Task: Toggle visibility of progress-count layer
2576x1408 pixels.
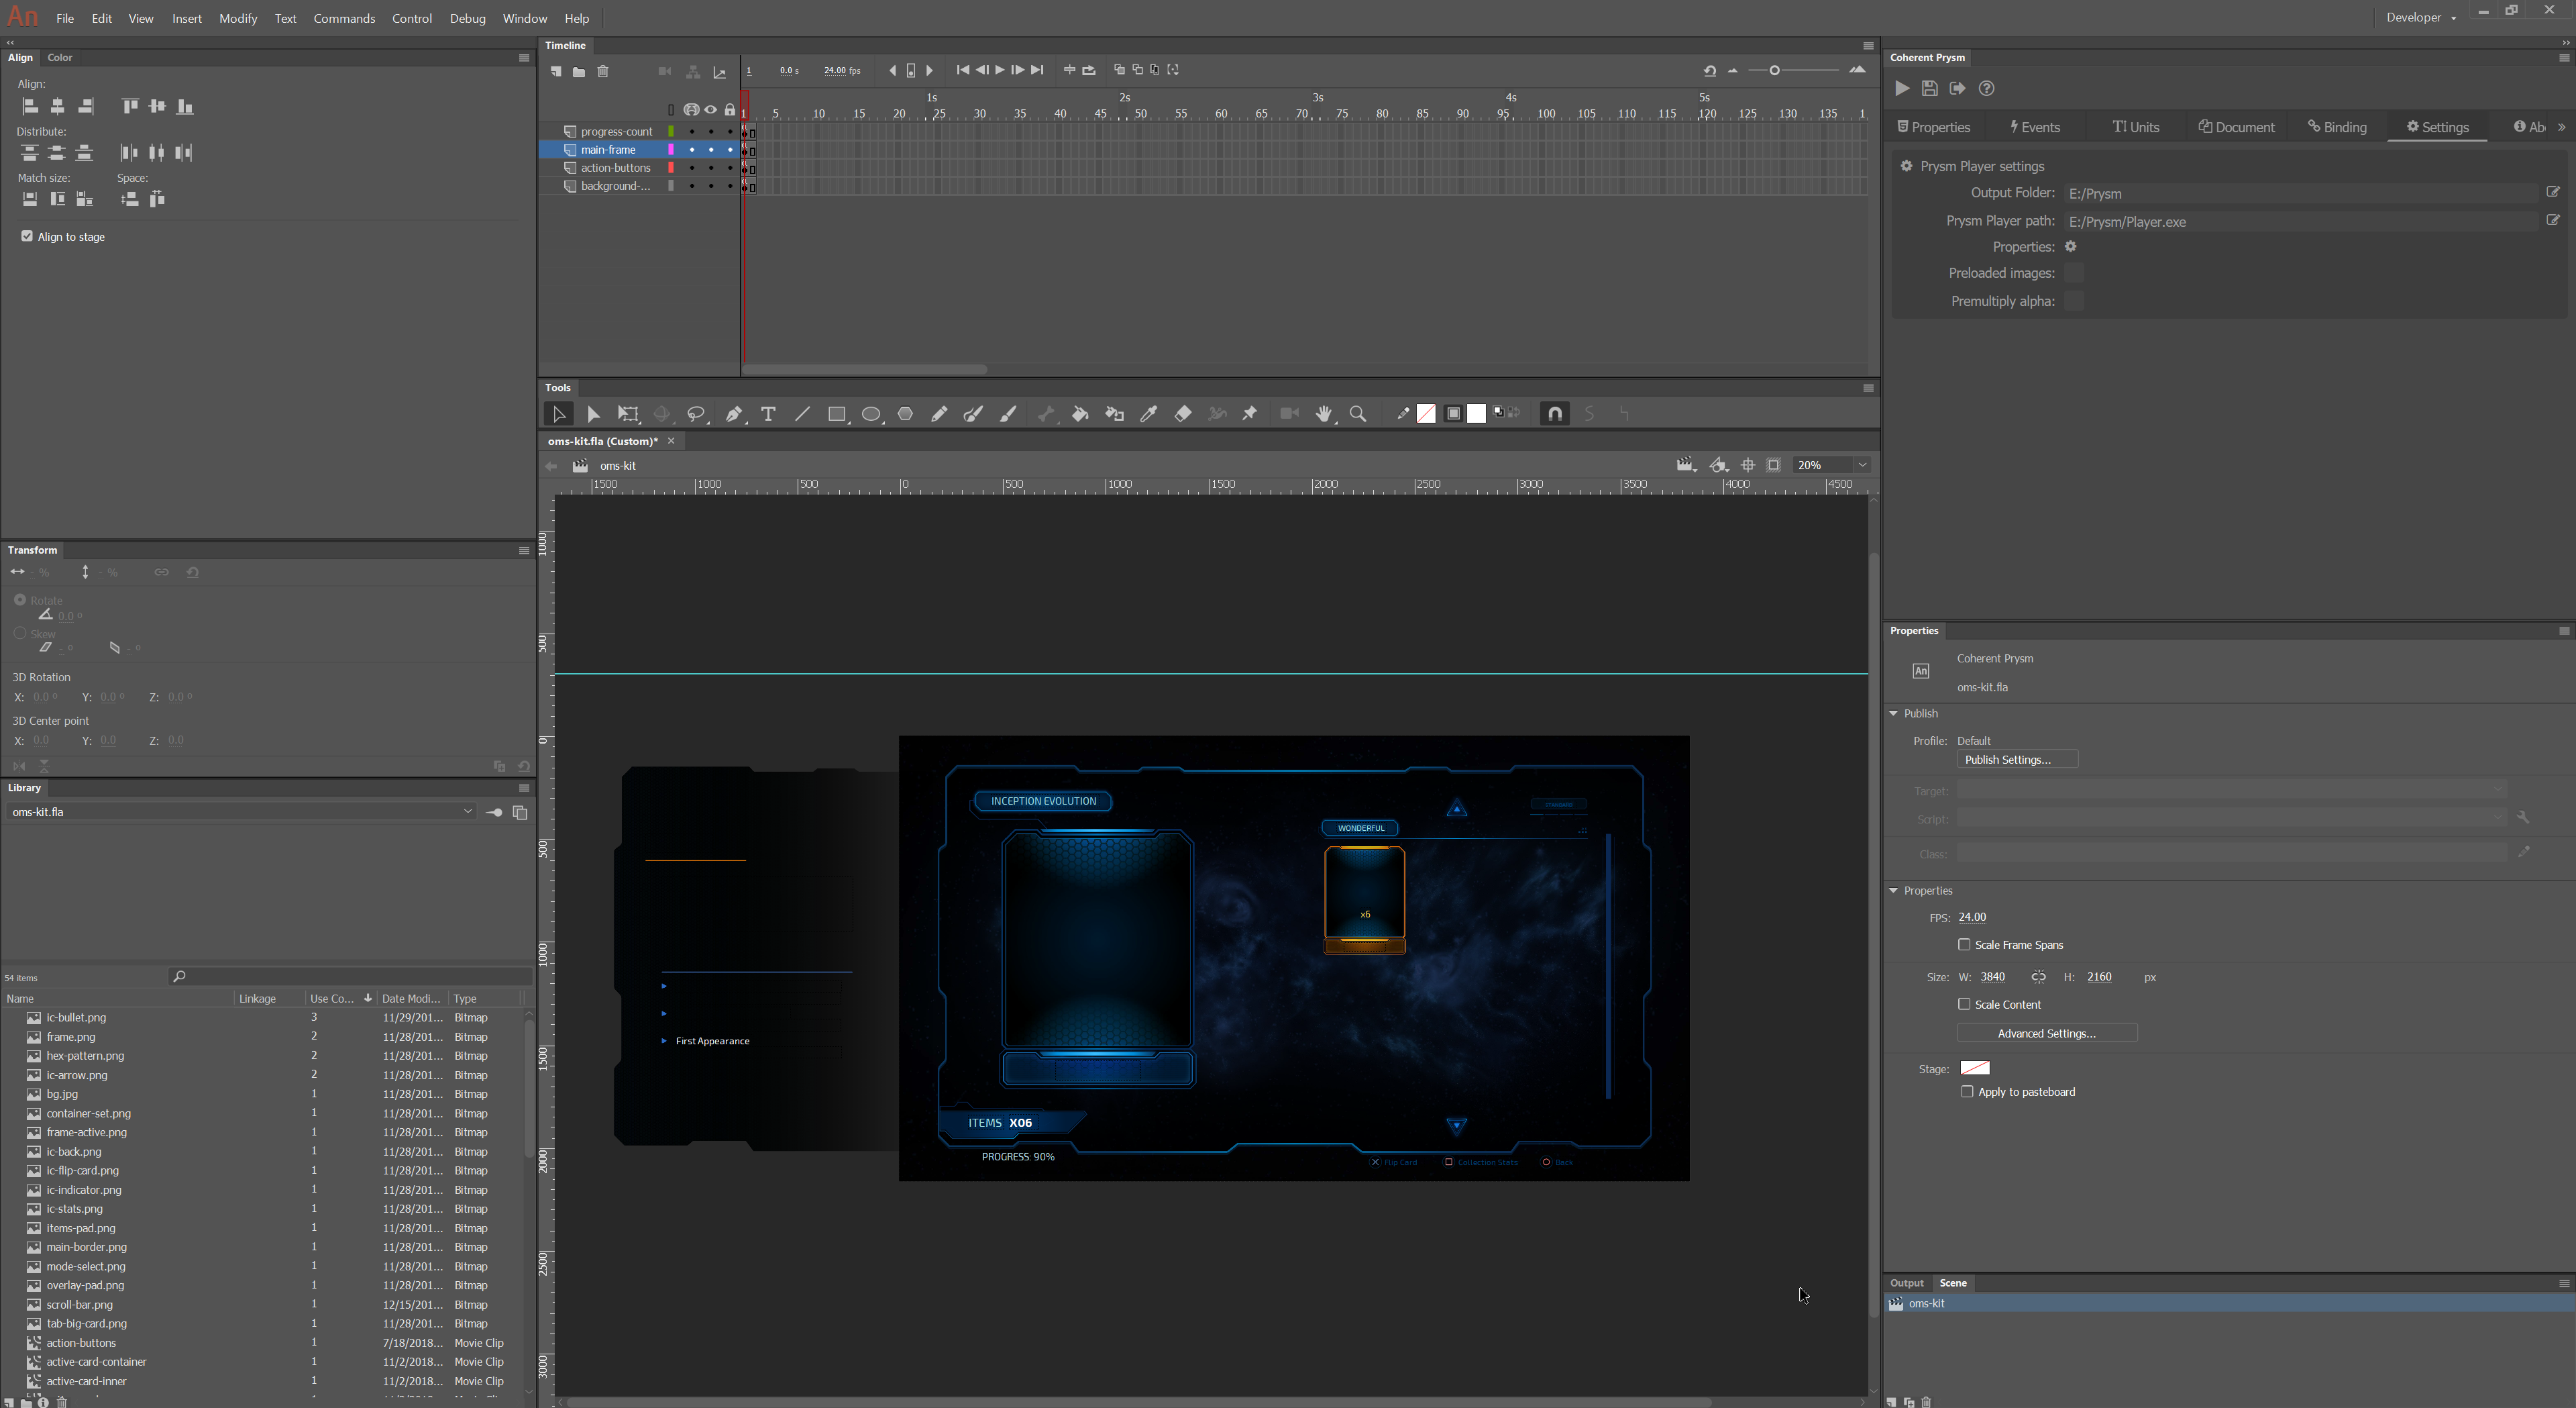Action: pyautogui.click(x=710, y=131)
